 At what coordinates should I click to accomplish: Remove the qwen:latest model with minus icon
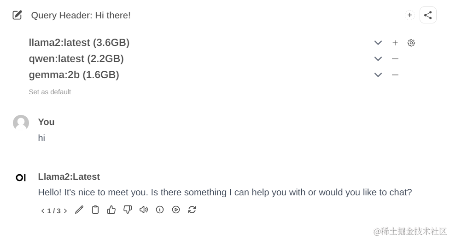click(395, 59)
